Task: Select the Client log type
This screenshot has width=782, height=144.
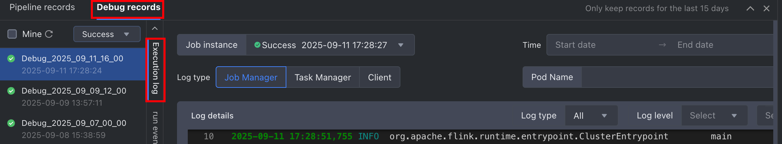Action: 380,77
